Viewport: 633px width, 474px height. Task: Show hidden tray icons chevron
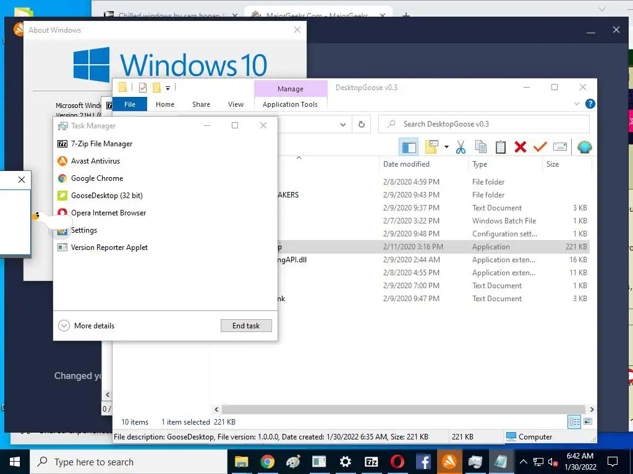tap(523, 462)
